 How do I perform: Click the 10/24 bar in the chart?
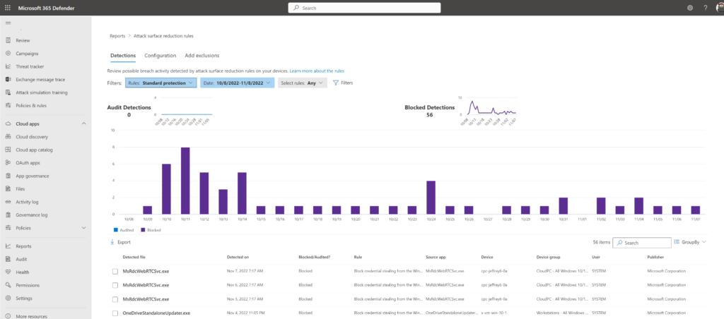click(431, 198)
